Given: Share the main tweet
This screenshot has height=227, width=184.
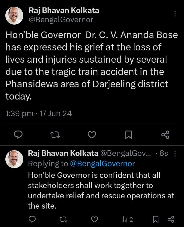Looking at the screenshot, I should (165, 134).
